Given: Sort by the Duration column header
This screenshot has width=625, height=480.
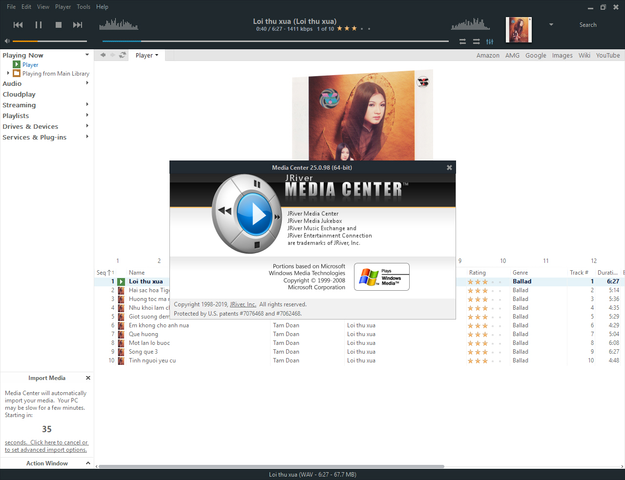Looking at the screenshot, I should click(608, 273).
